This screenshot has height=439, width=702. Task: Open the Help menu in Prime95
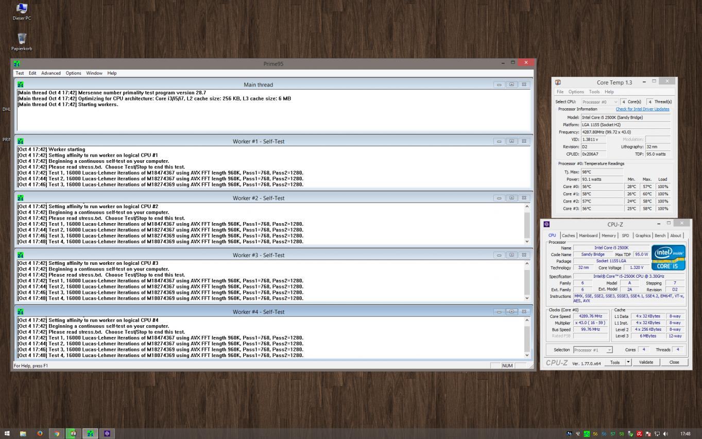112,73
